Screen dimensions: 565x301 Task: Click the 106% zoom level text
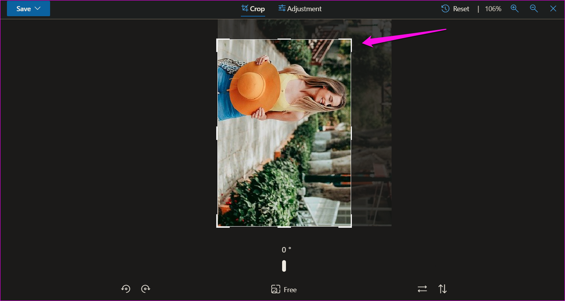tap(493, 9)
